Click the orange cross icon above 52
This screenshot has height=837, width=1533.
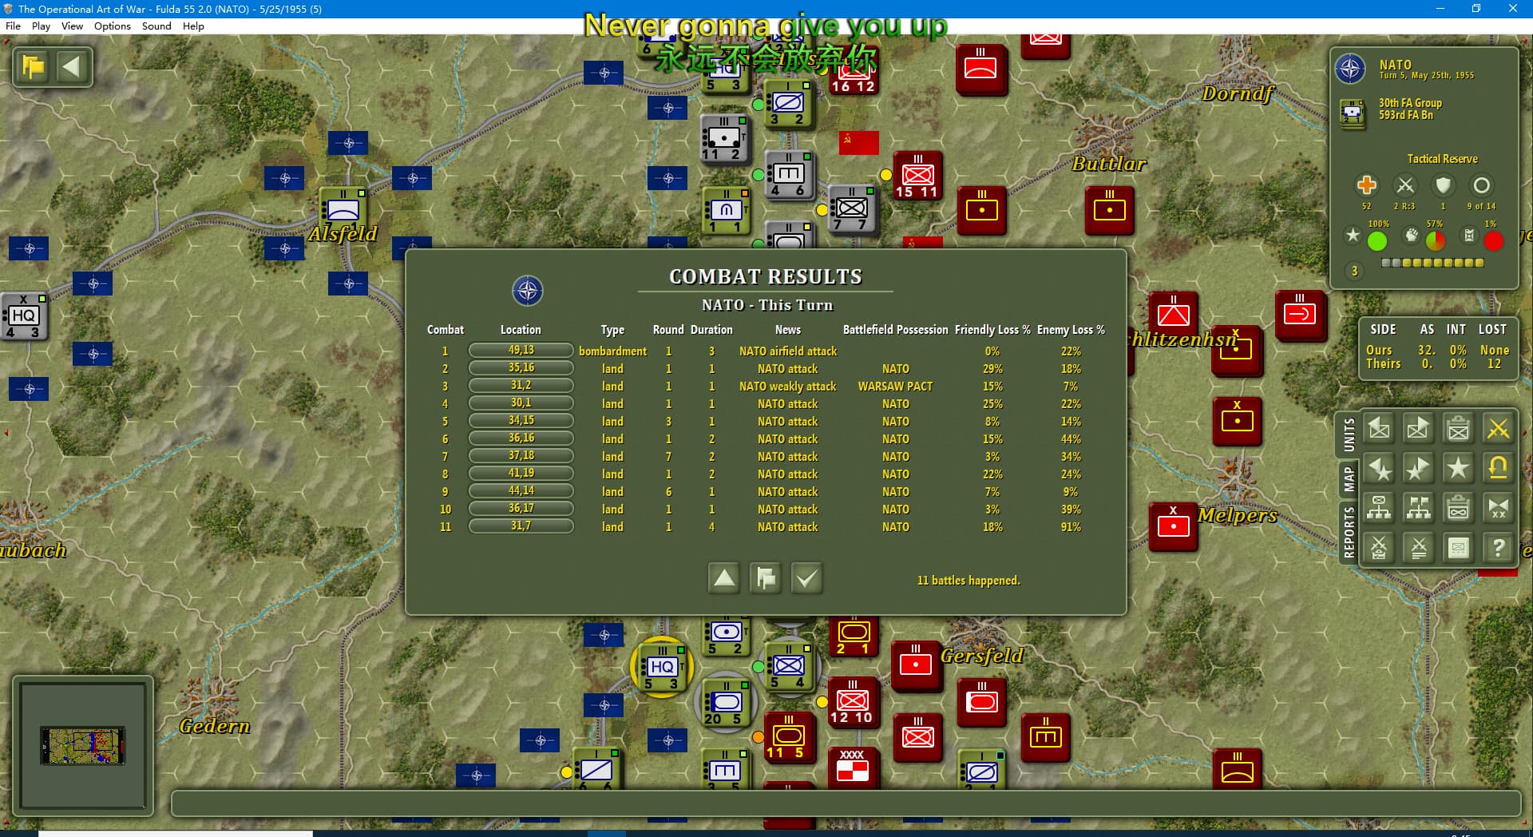coord(1366,185)
